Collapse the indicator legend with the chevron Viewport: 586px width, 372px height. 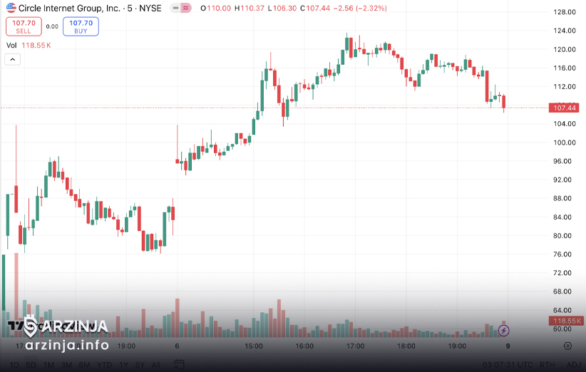(x=12, y=59)
